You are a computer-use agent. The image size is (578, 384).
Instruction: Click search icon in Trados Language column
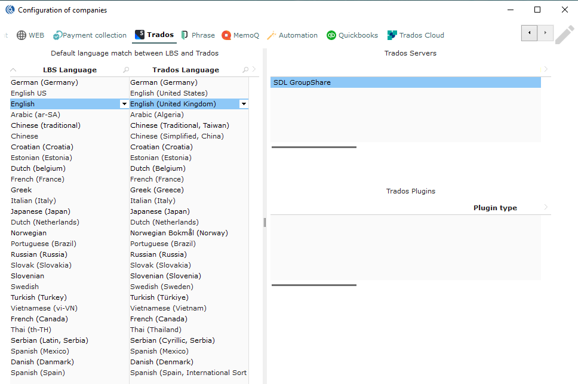coord(245,70)
